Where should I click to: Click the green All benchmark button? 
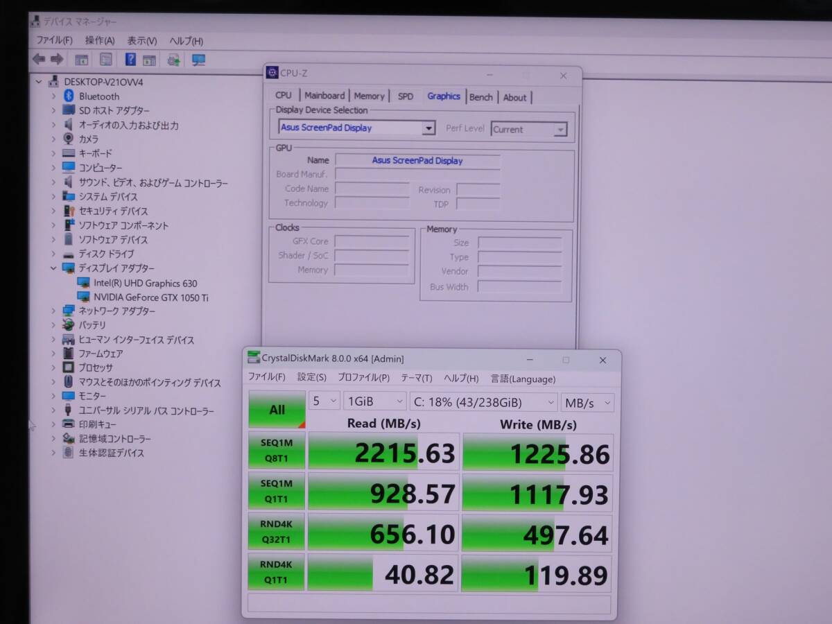coord(277,409)
